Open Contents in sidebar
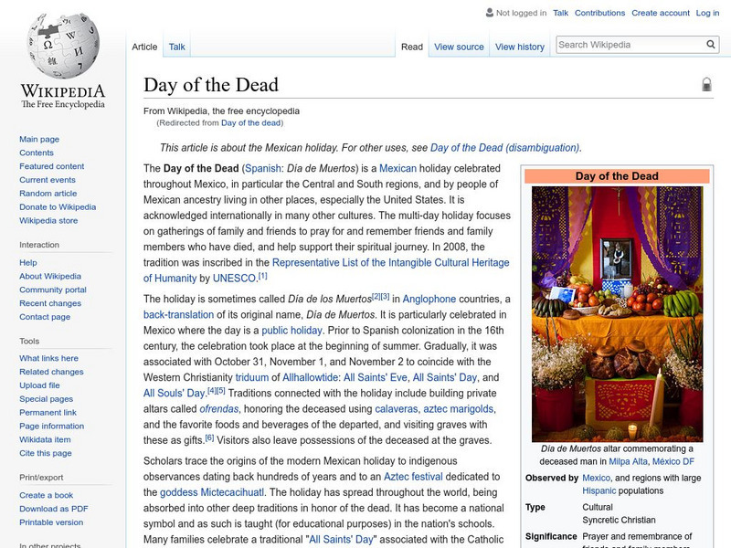This screenshot has width=731, height=548. [x=37, y=153]
